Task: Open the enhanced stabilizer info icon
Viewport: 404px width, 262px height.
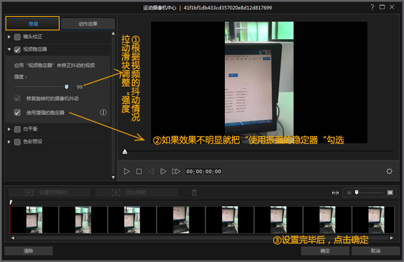Action: coord(103,112)
